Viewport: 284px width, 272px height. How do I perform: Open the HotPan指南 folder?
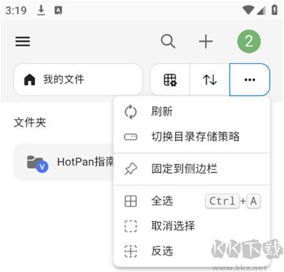point(64,162)
